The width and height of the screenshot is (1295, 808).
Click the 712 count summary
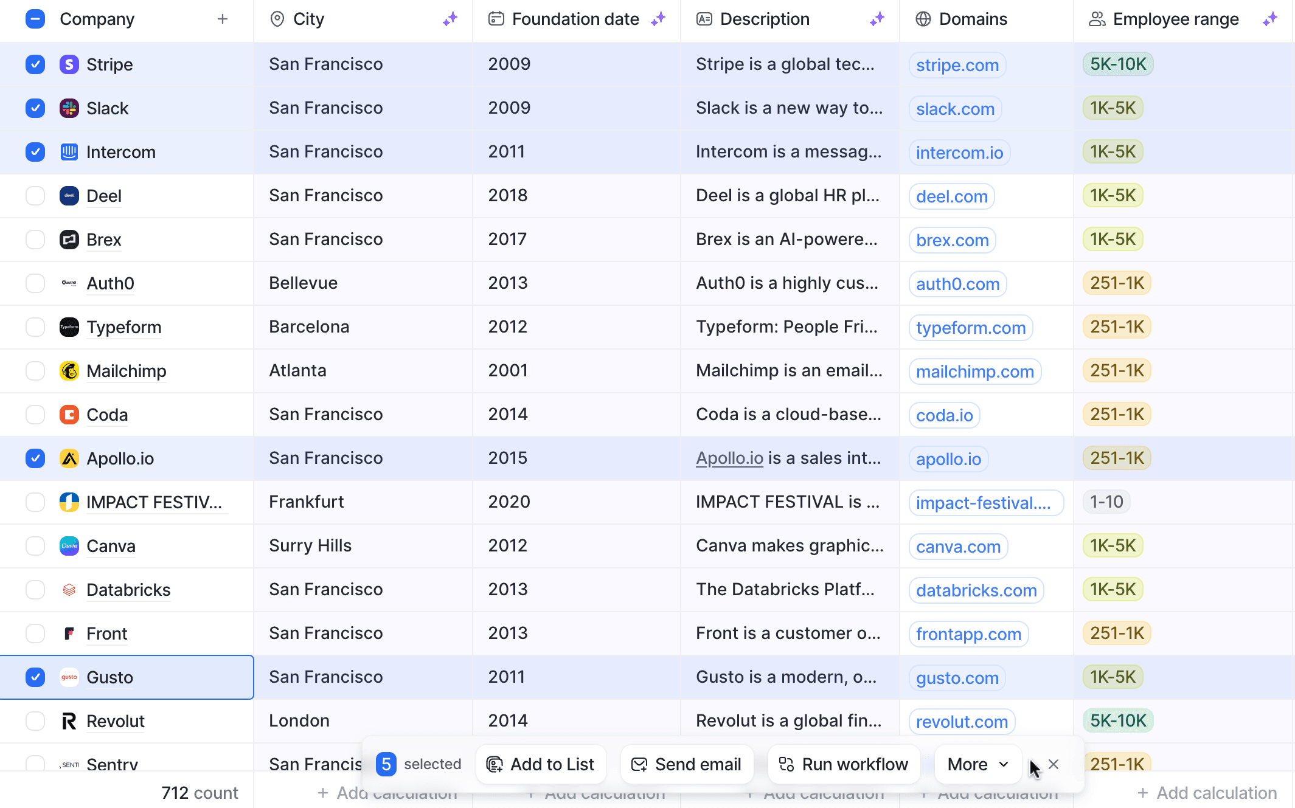tap(200, 793)
